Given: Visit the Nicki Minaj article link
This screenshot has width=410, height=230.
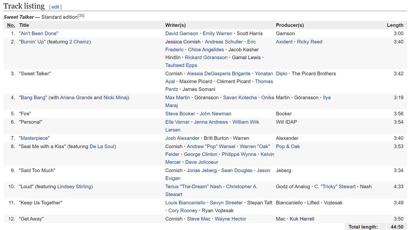Looking at the screenshot, I should click(x=115, y=98).
